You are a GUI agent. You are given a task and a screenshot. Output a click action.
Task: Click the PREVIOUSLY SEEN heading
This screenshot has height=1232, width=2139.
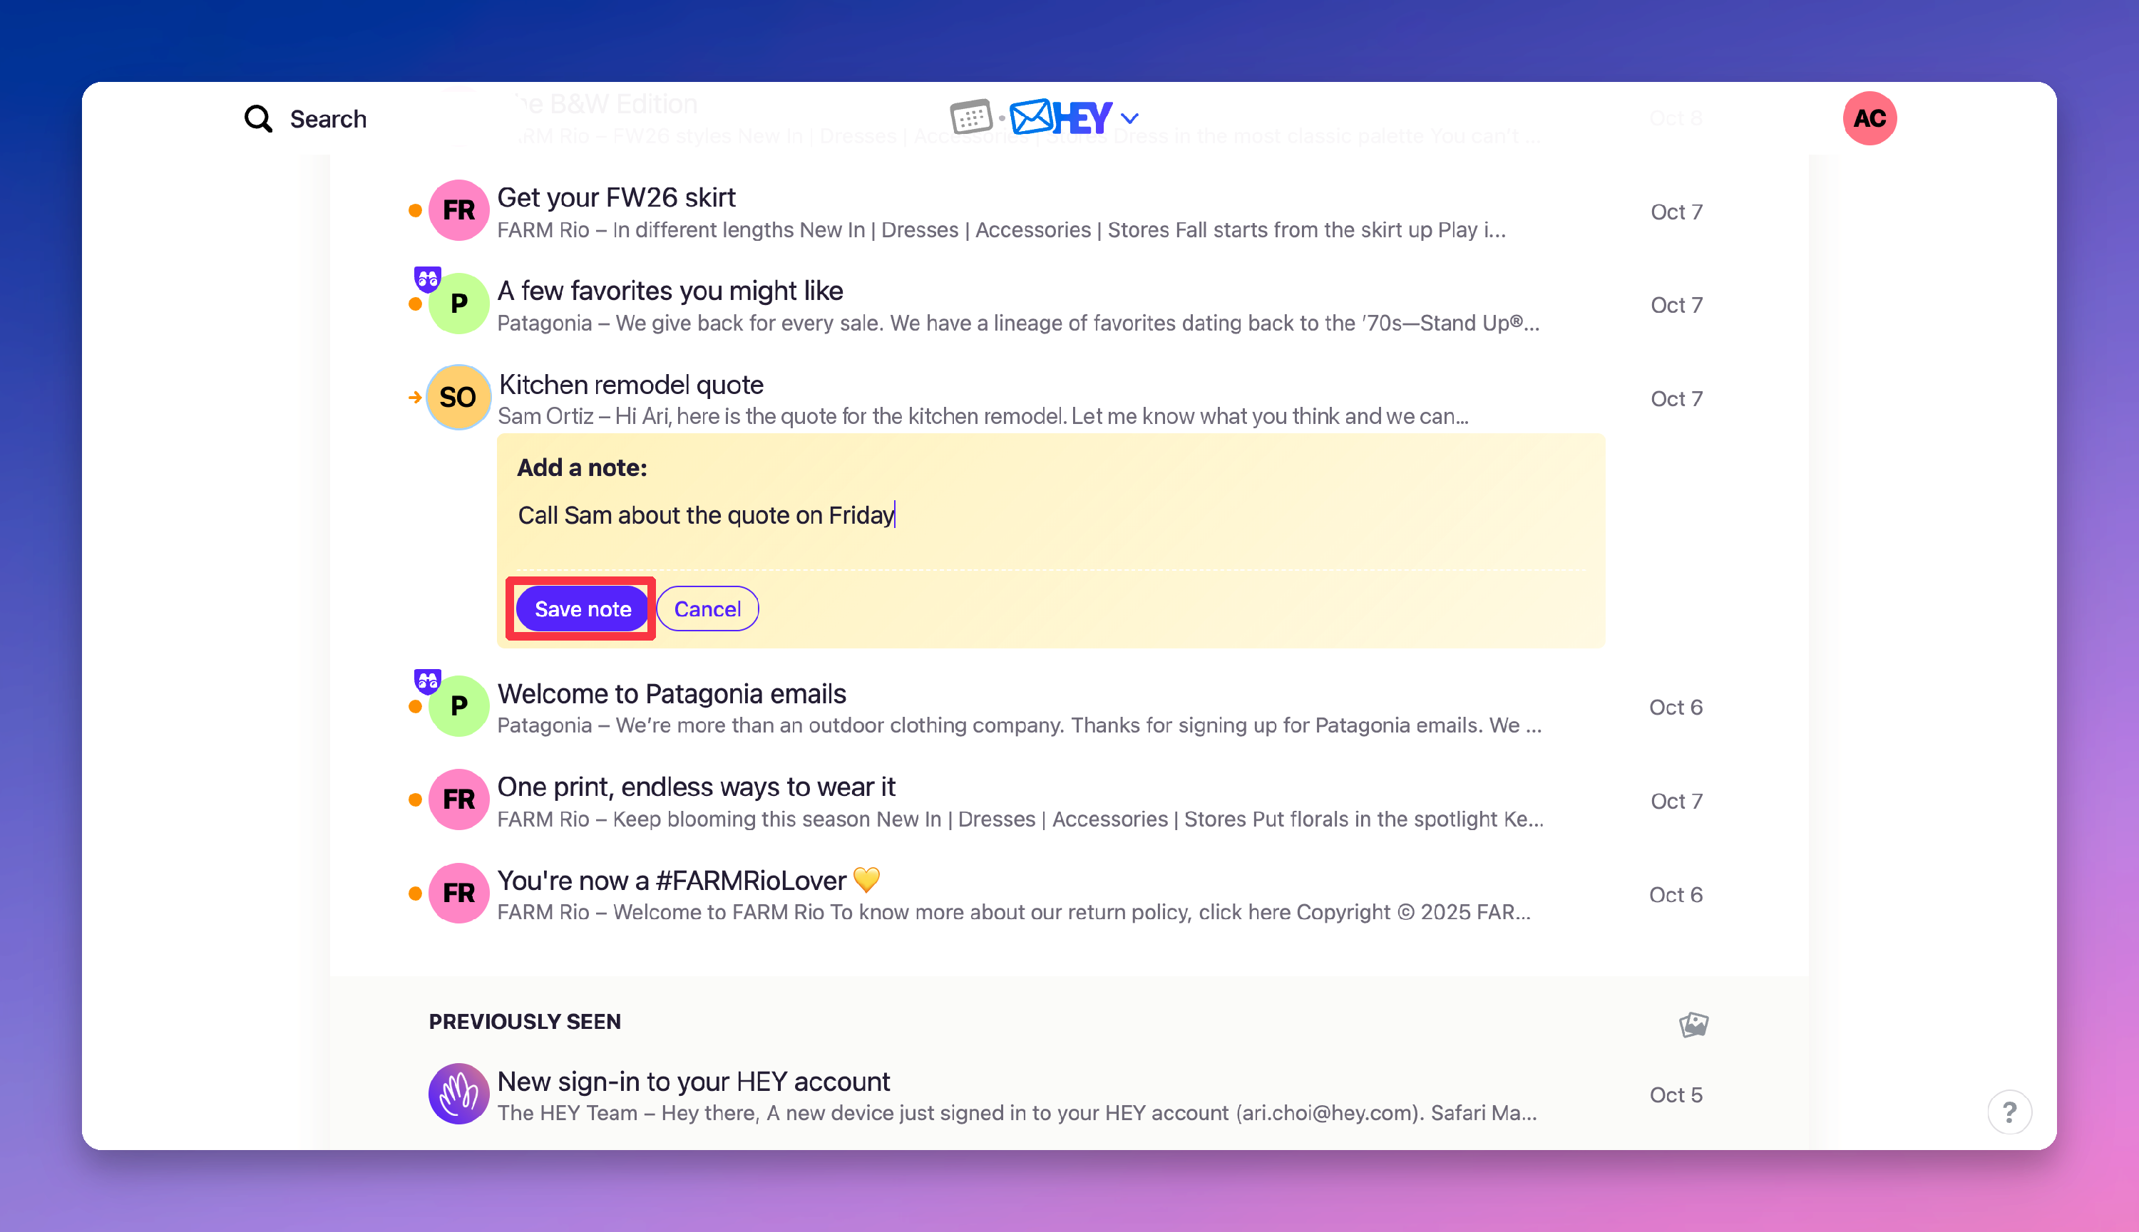[x=525, y=1021]
